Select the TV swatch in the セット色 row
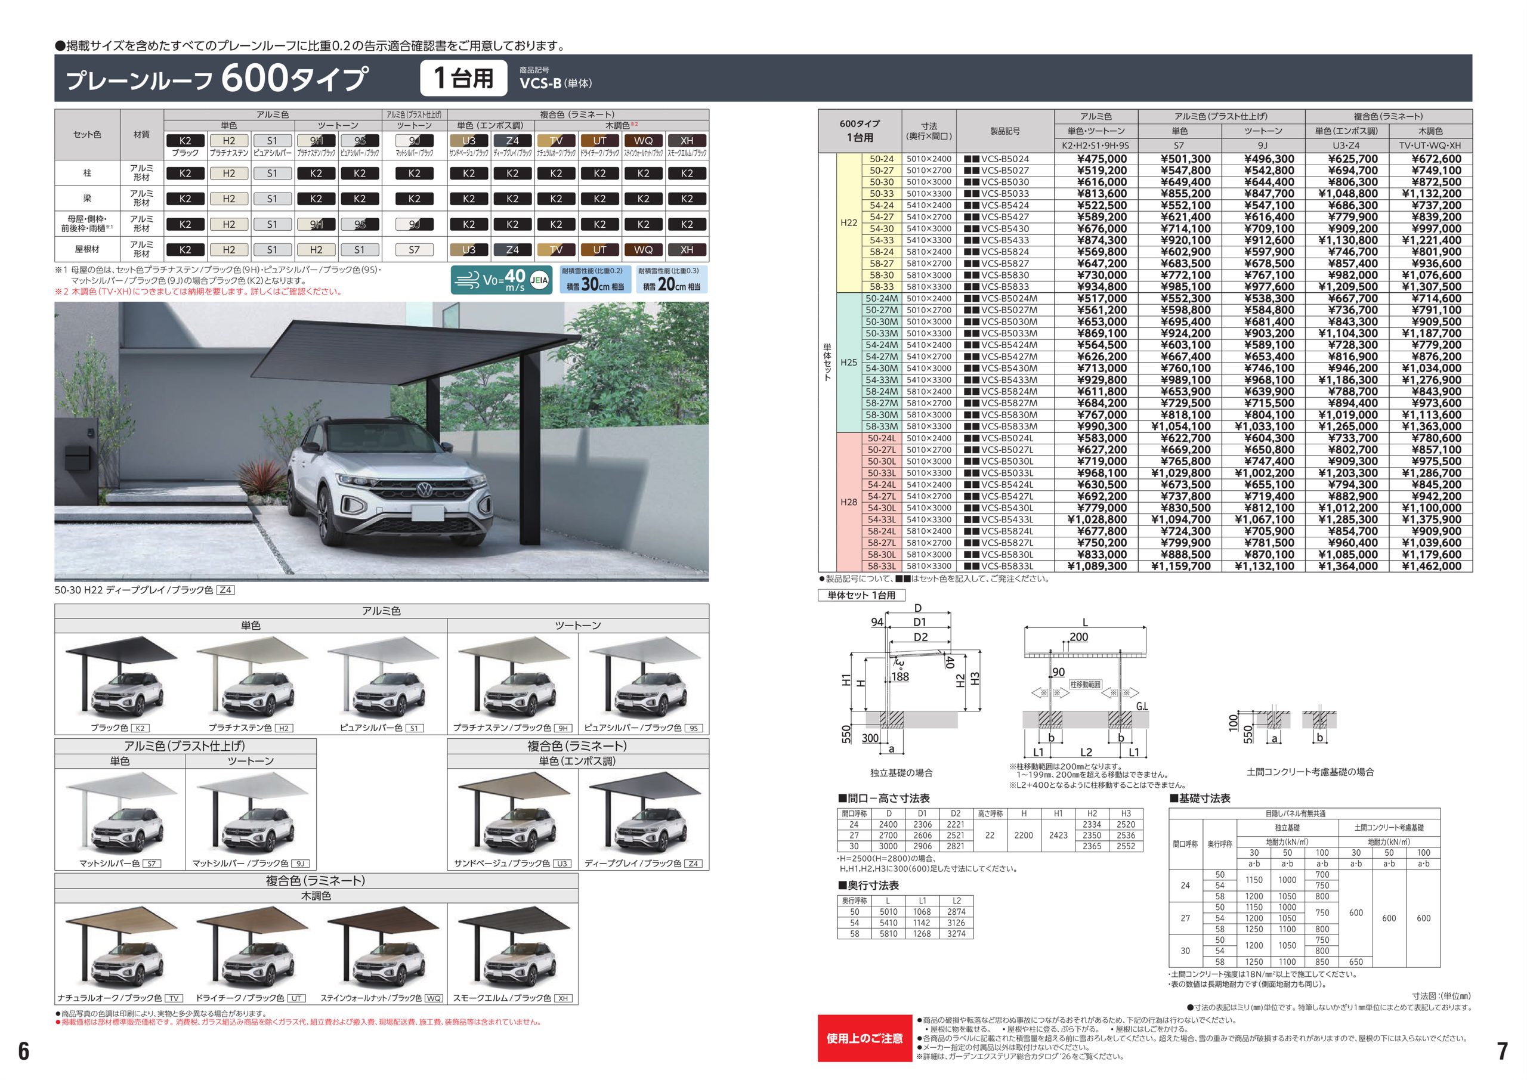 [556, 141]
